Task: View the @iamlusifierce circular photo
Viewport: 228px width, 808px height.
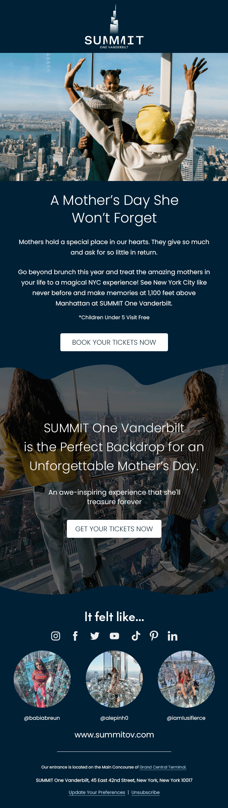Action: pyautogui.click(x=186, y=679)
